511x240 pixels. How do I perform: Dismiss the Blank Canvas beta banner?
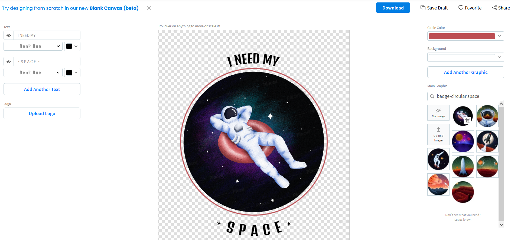(149, 8)
